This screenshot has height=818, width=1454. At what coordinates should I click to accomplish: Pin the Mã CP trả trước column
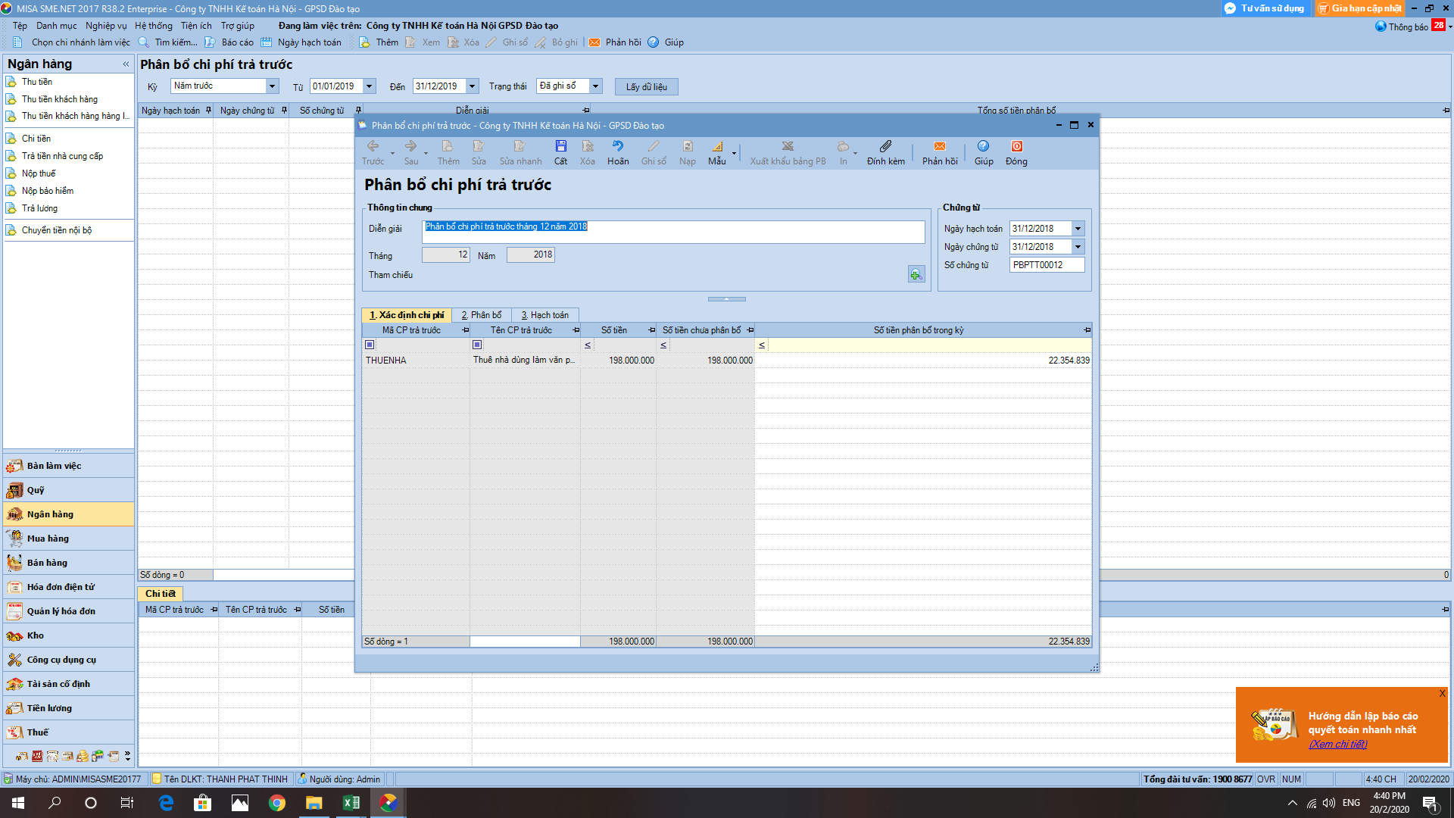click(x=465, y=330)
